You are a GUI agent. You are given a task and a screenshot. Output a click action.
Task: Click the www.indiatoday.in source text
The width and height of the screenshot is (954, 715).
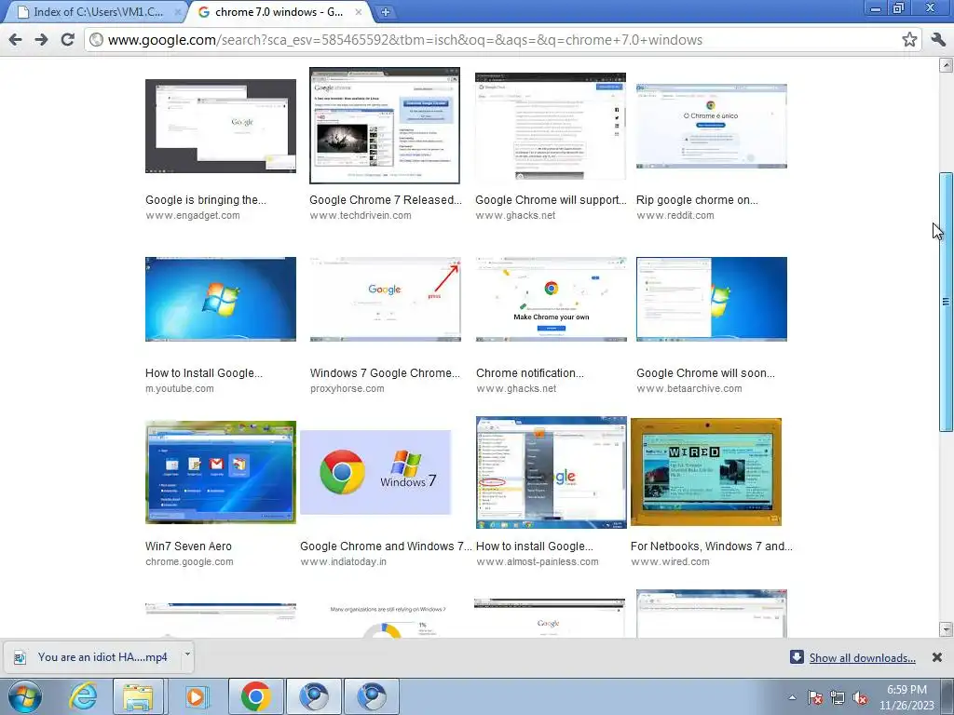[x=343, y=561]
